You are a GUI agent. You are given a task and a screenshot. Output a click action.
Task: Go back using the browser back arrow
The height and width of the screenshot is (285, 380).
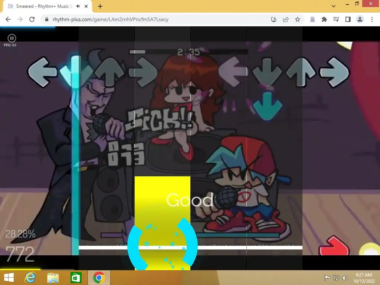8,19
